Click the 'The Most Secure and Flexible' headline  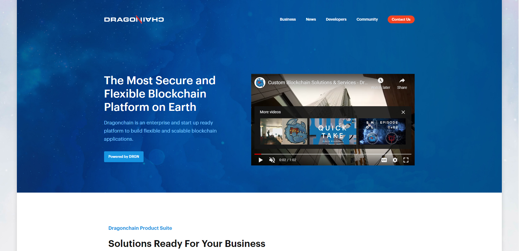[x=160, y=94]
